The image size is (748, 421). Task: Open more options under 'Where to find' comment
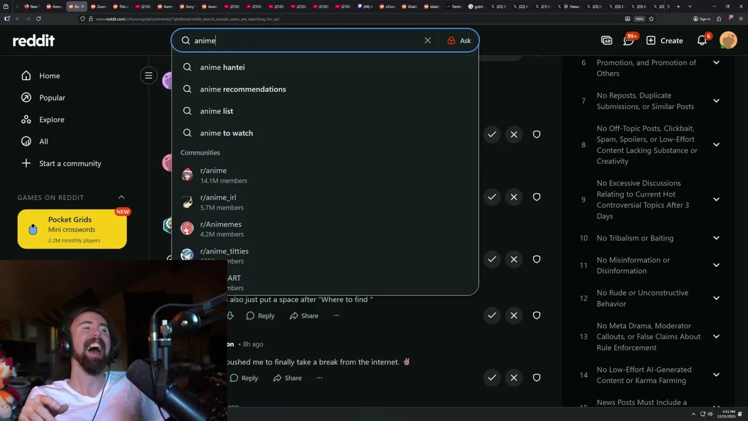(x=336, y=316)
